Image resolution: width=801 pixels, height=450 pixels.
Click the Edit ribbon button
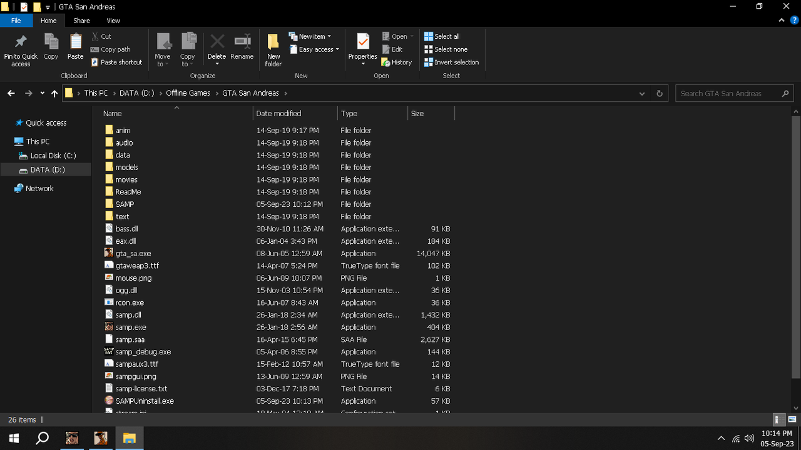[x=392, y=49]
